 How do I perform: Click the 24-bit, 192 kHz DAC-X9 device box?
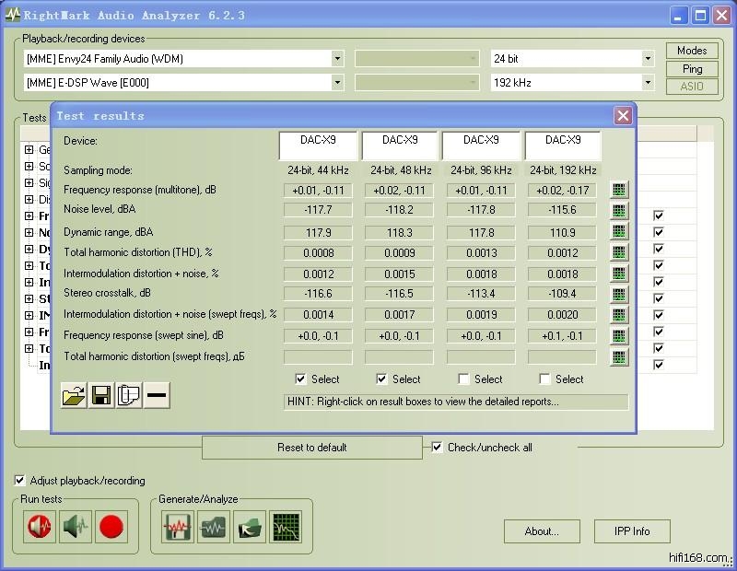point(562,146)
